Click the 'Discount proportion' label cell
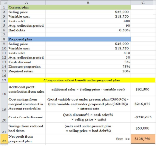 (27, 67)
